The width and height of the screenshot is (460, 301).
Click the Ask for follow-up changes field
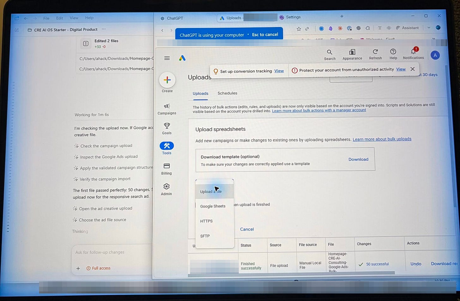point(100,252)
